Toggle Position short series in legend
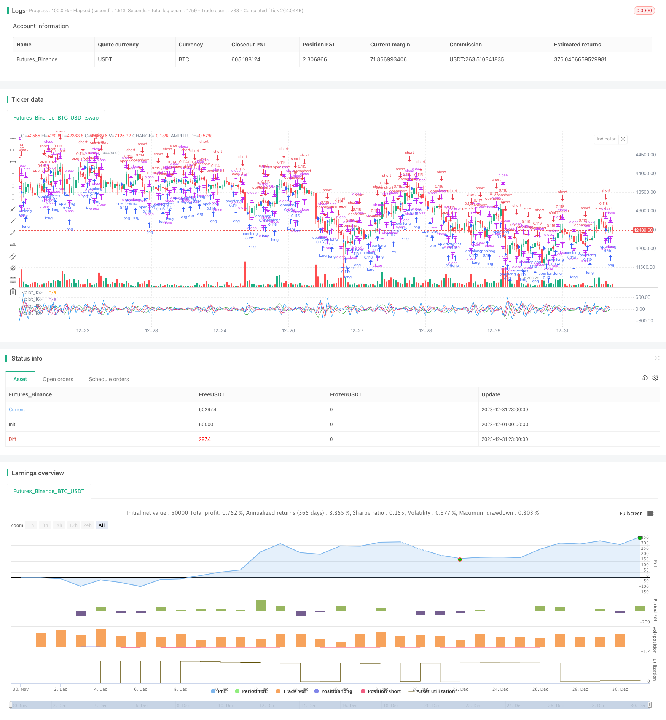Screen dimensions: 666x720 (380, 691)
